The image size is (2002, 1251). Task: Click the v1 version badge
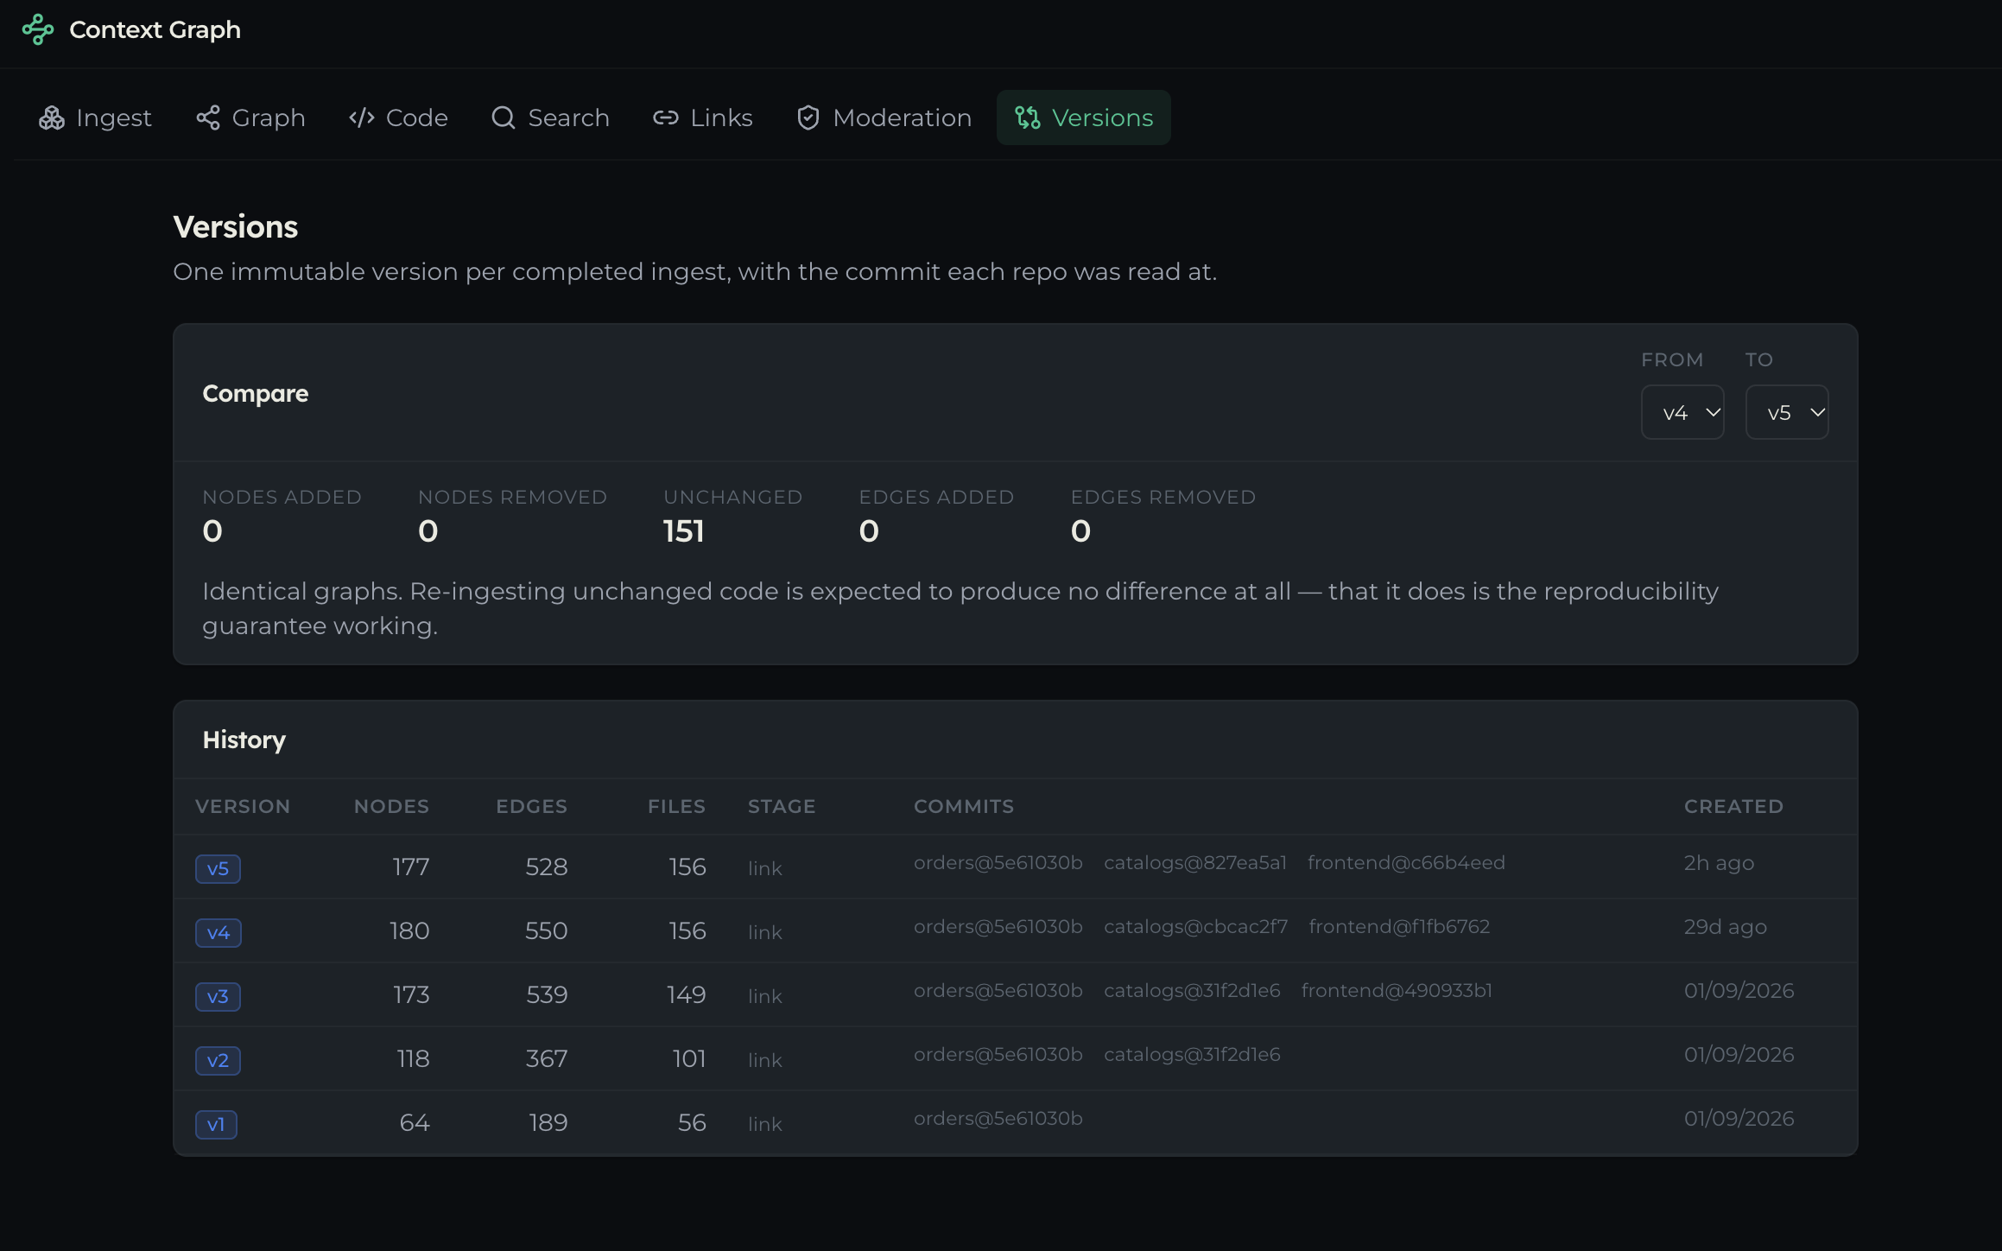click(x=216, y=1124)
